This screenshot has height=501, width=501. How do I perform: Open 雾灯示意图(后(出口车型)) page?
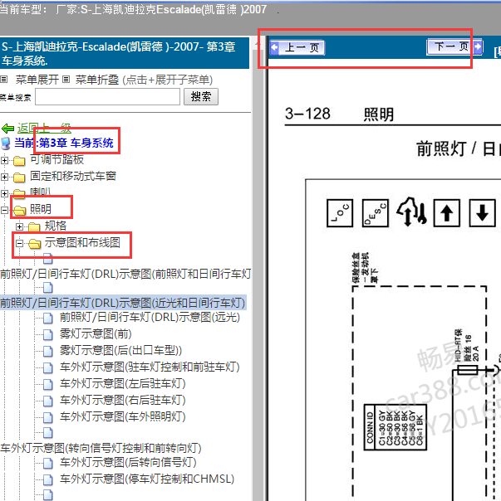coord(120,351)
